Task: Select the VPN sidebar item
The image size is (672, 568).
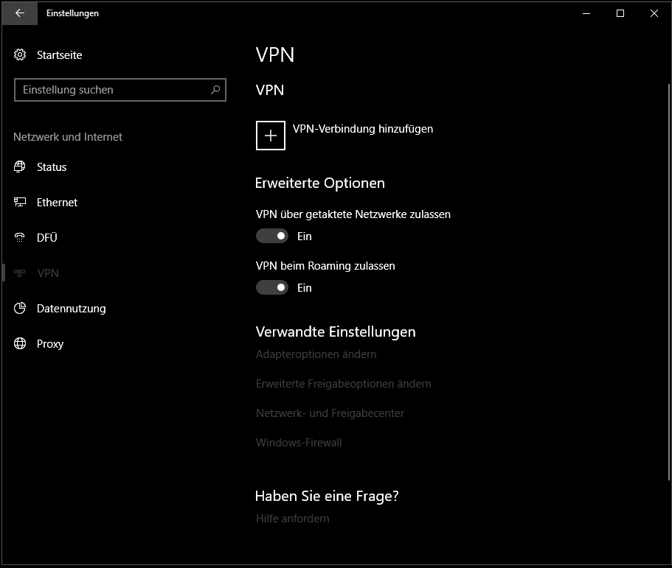Action: pyautogui.click(x=48, y=273)
